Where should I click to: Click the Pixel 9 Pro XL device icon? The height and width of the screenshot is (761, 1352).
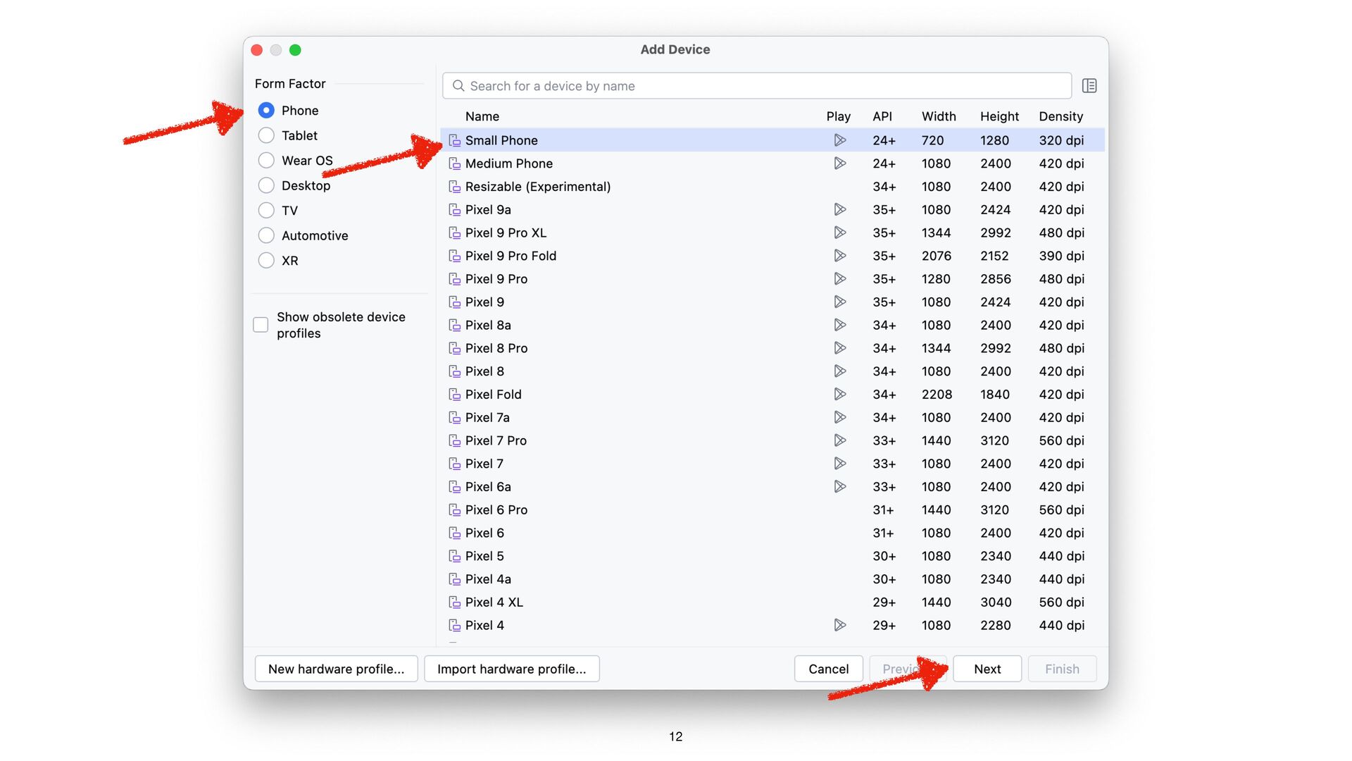(x=455, y=233)
